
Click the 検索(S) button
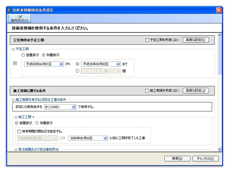(x=177, y=159)
